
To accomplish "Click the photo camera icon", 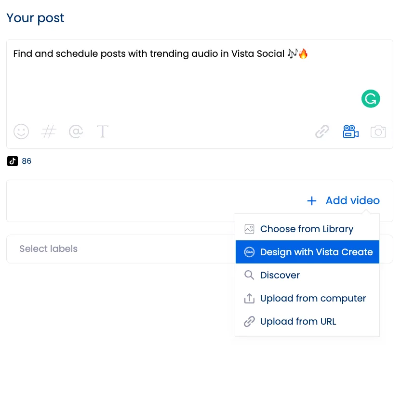I will point(378,131).
